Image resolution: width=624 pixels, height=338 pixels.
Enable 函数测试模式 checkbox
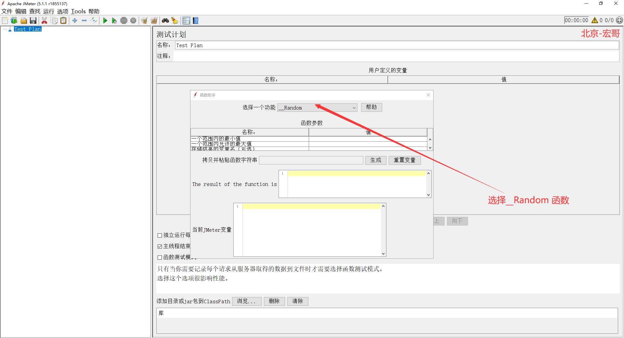[x=160, y=257]
